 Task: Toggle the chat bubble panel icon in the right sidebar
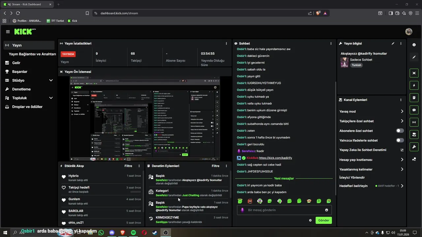click(414, 110)
